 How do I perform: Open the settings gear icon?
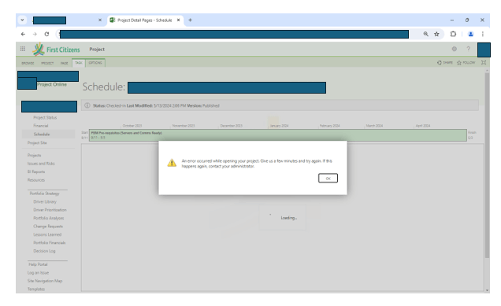454,49
